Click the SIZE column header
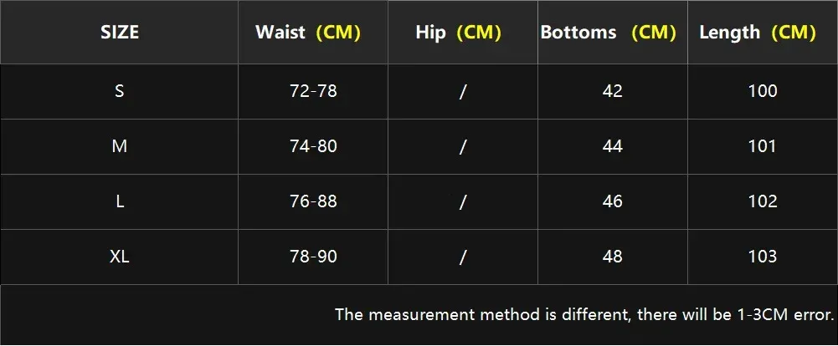The image size is (838, 346). tap(120, 33)
